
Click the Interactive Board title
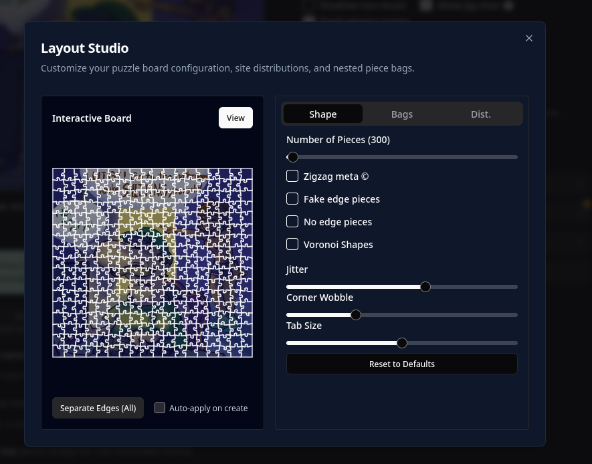pos(92,118)
